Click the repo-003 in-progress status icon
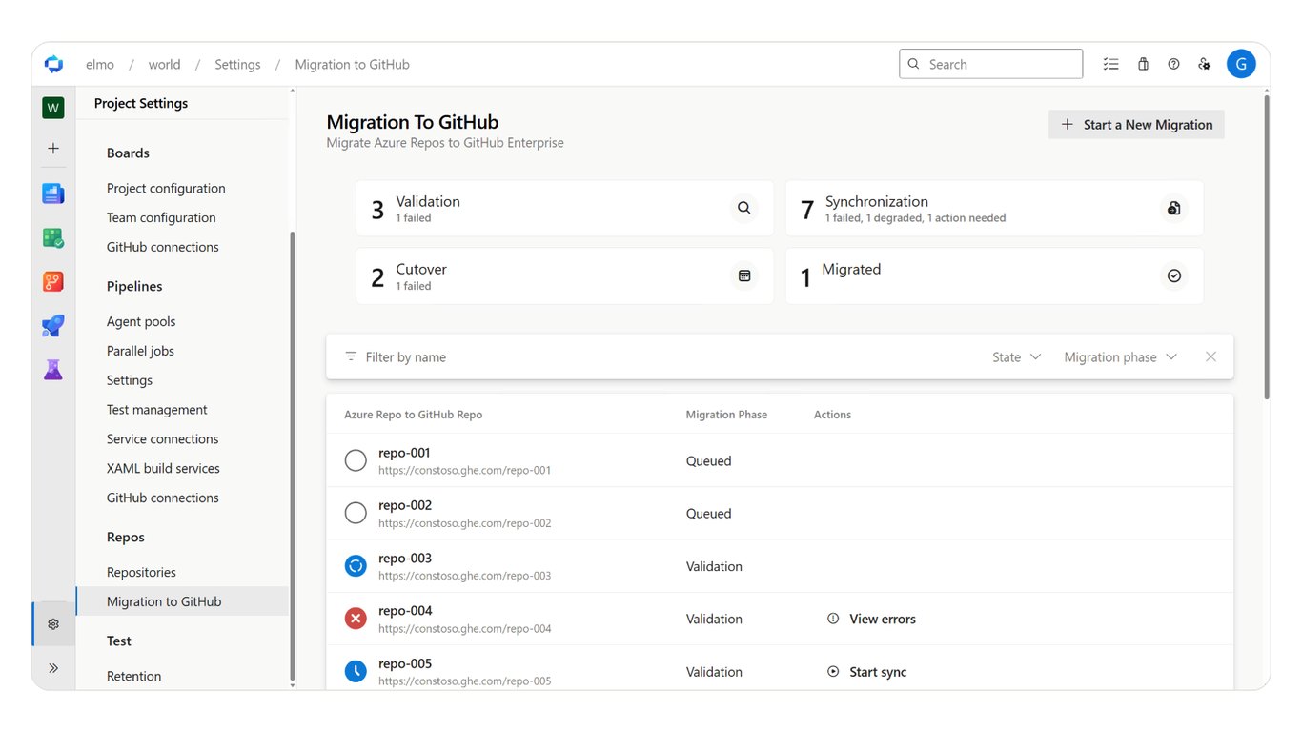Viewport: 1302px width, 732px height. point(356,566)
